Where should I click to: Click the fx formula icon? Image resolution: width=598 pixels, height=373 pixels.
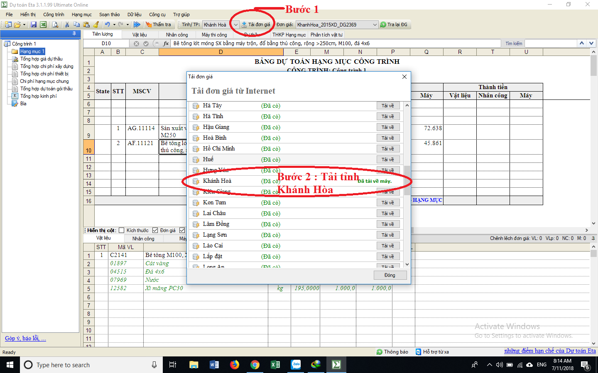click(166, 44)
